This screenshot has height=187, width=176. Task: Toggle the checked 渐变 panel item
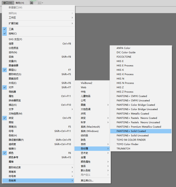click(x=38, y=118)
